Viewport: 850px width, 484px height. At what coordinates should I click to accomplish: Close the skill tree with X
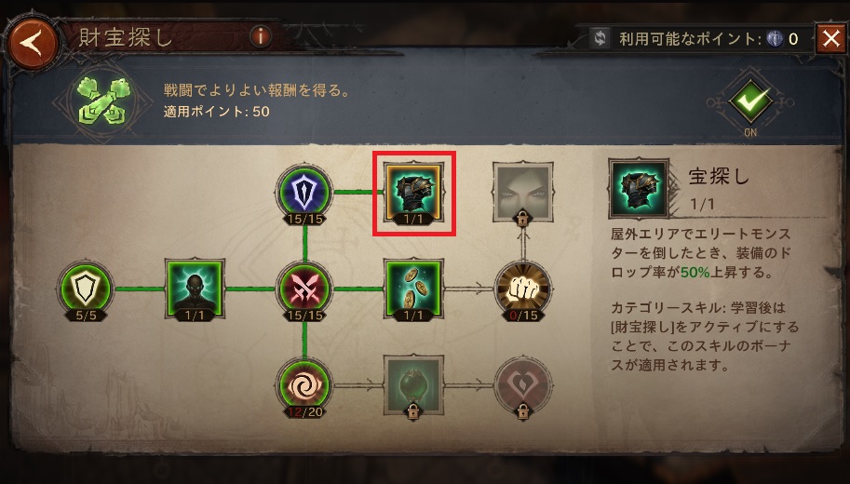pyautogui.click(x=831, y=39)
